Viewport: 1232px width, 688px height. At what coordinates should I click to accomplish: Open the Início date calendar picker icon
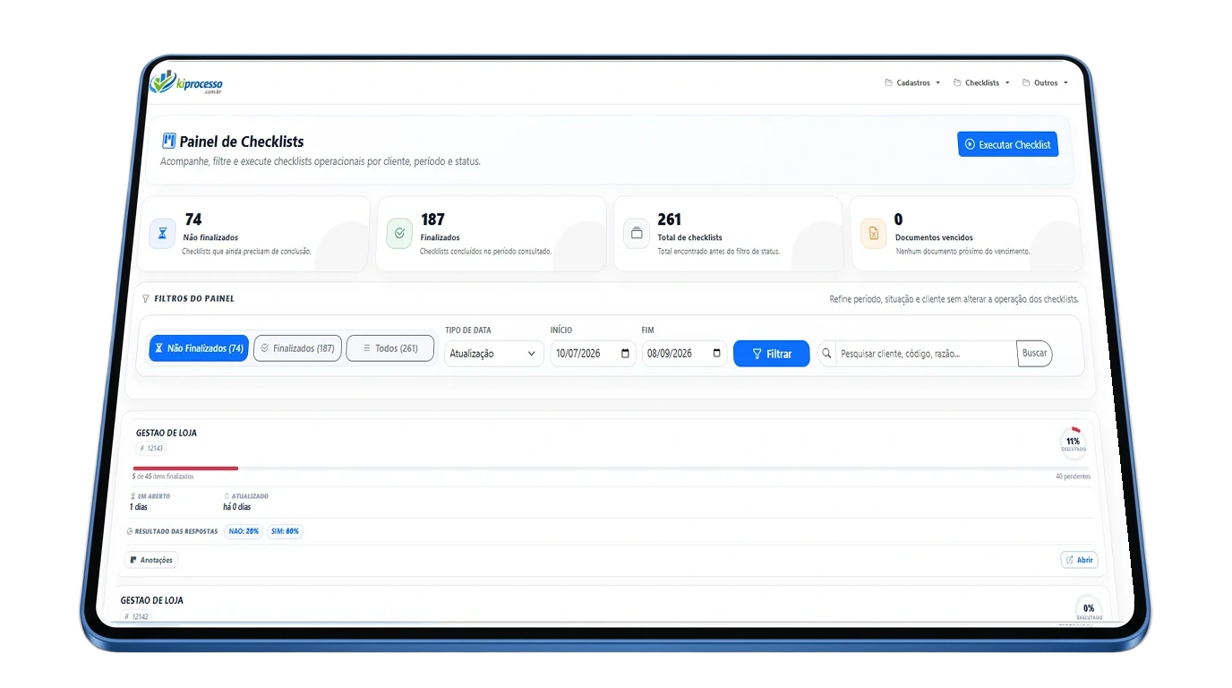click(x=624, y=353)
